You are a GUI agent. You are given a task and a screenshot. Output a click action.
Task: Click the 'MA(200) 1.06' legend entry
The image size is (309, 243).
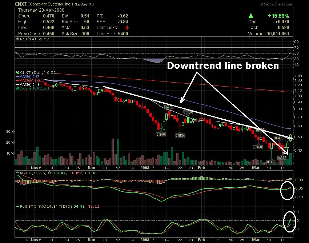(30, 81)
